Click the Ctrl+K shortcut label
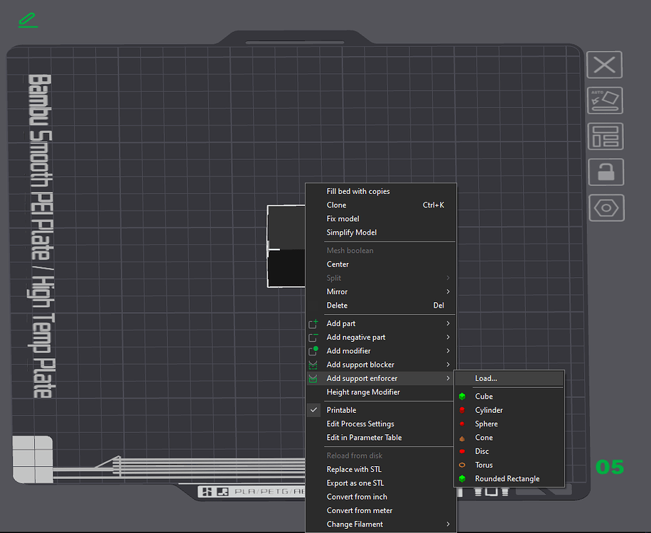 point(434,205)
